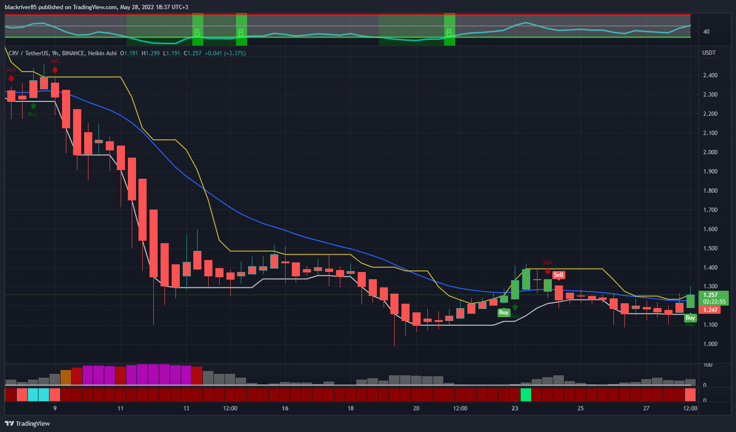Click the light red last cell in the bottom strip
This screenshot has width=736, height=432.
point(690,395)
